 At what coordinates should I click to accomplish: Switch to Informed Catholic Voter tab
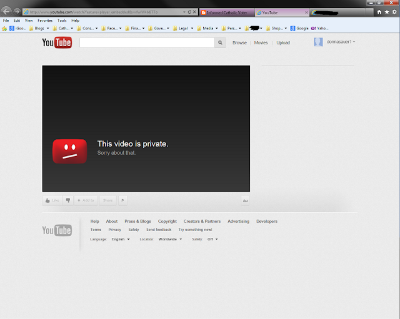pos(227,12)
